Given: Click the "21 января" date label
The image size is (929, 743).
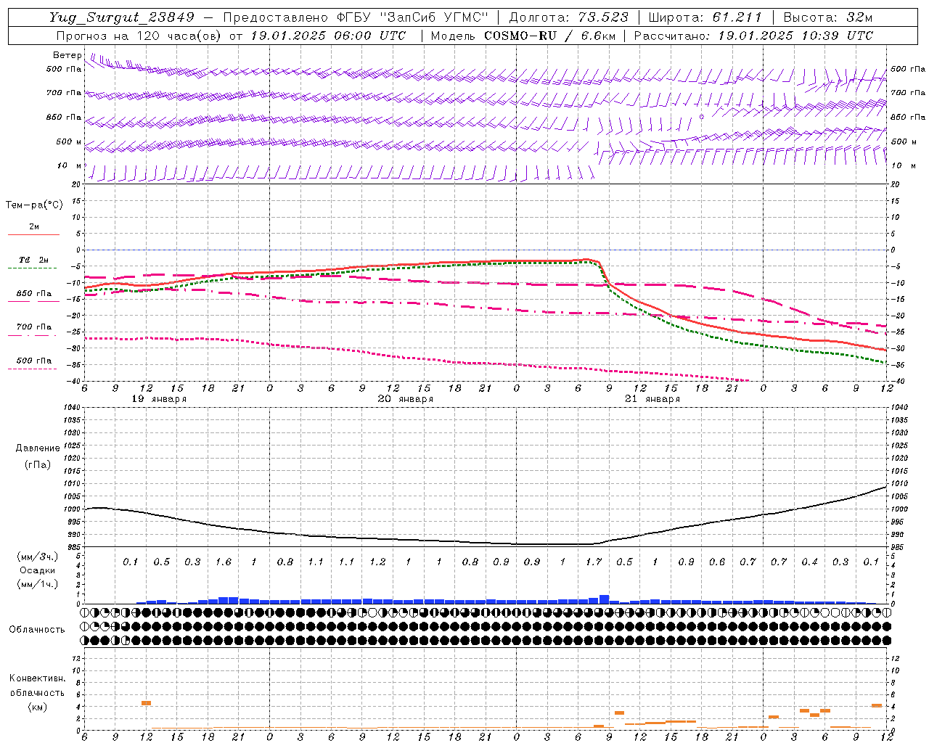Looking at the screenshot, I should click(x=652, y=399).
